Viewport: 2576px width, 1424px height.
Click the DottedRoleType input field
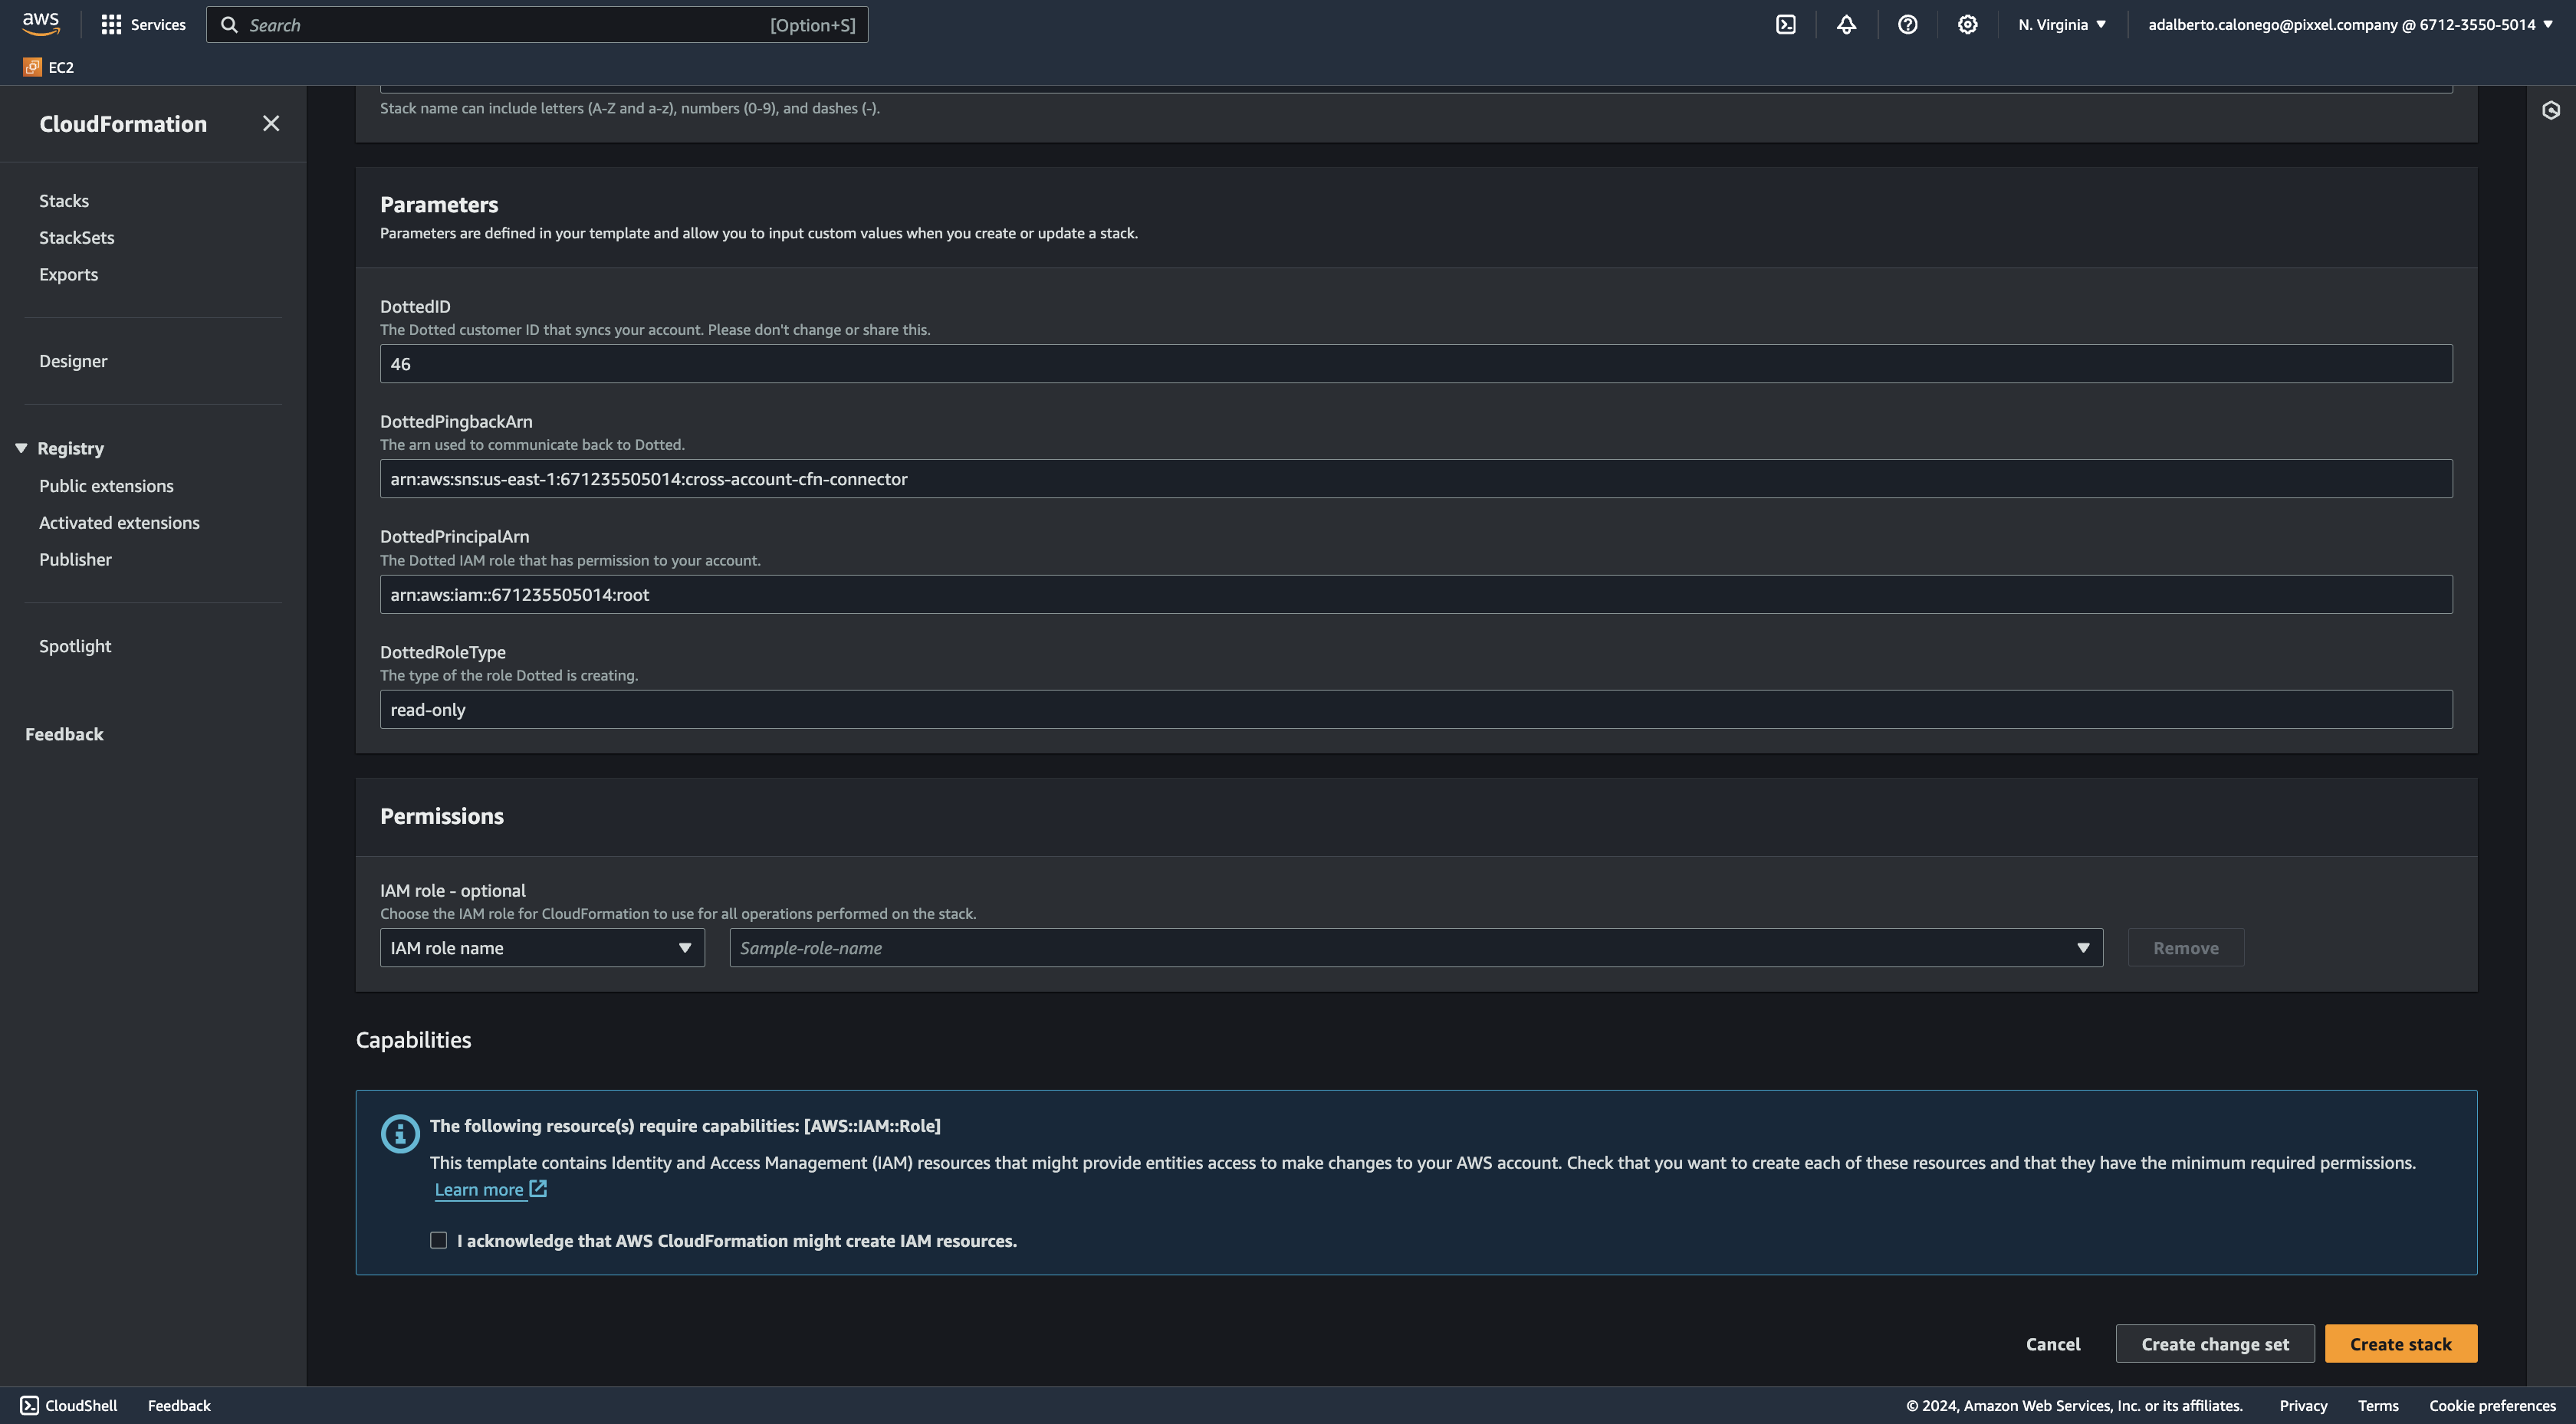[1415, 709]
